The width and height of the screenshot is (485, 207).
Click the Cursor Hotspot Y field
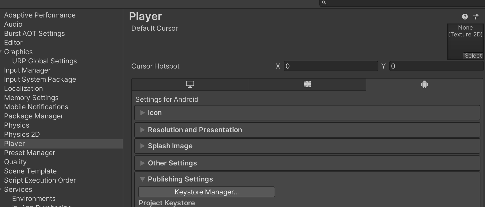pos(436,66)
